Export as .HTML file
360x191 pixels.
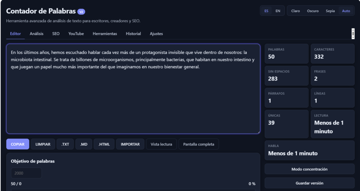(104, 144)
